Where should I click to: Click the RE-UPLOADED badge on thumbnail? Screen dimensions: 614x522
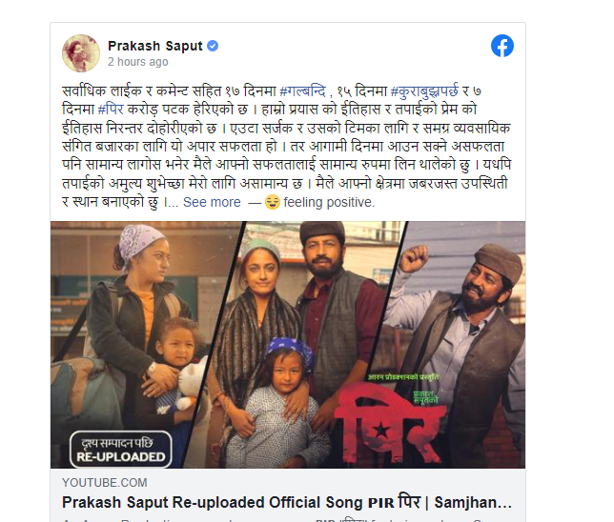pos(120,450)
